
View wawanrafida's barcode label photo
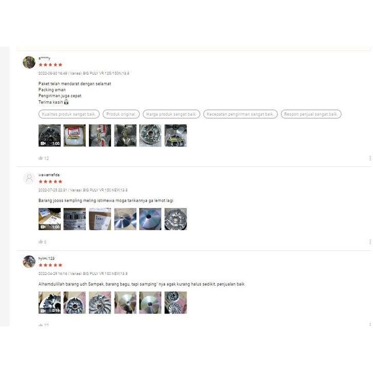74,219
